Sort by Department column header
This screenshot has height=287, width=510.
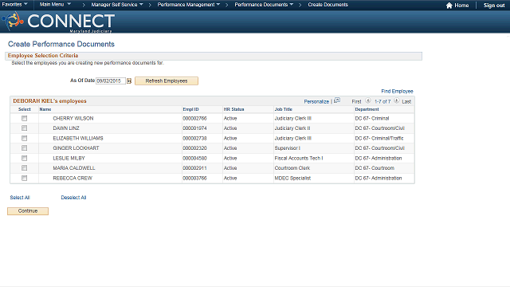[367, 109]
